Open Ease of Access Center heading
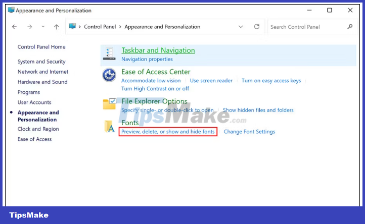Image resolution: width=365 pixels, height=224 pixels. coord(156,72)
